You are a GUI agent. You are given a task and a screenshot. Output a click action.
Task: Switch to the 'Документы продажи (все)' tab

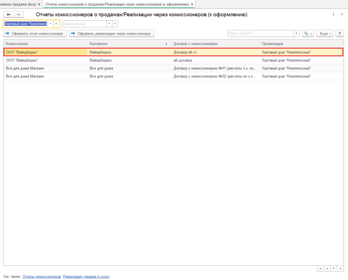coord(18,4)
